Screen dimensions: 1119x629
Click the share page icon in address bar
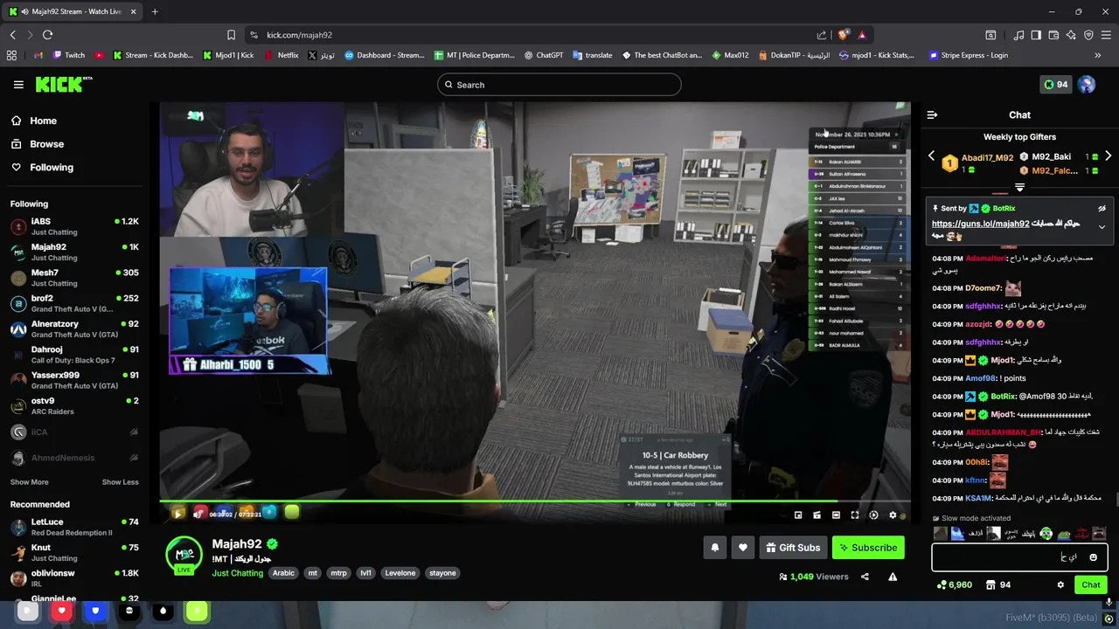(822, 35)
